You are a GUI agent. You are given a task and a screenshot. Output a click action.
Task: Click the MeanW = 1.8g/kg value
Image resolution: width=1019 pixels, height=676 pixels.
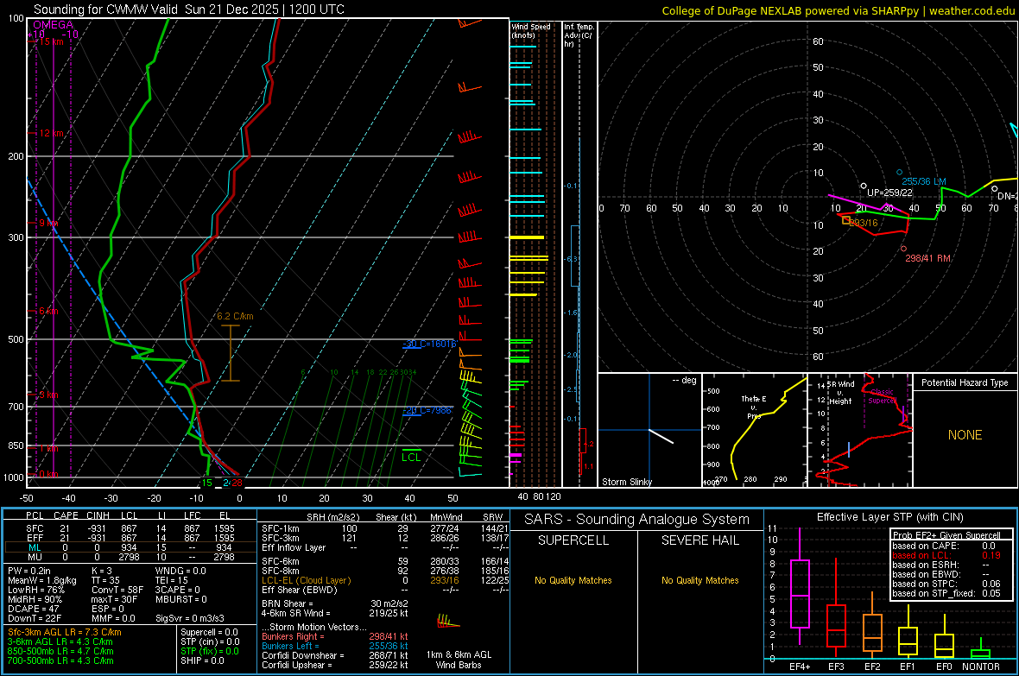[42, 580]
